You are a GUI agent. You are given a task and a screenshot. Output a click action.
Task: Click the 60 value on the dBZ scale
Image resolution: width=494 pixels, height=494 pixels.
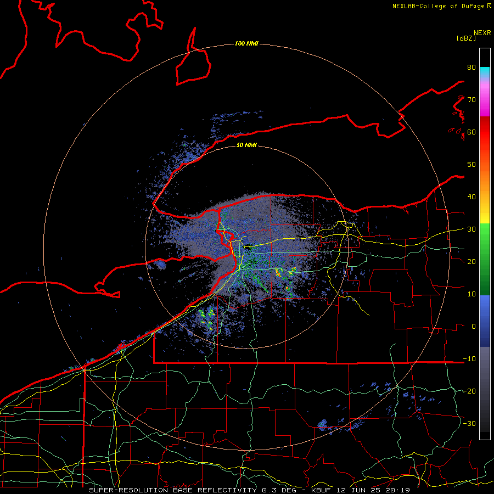471,132
